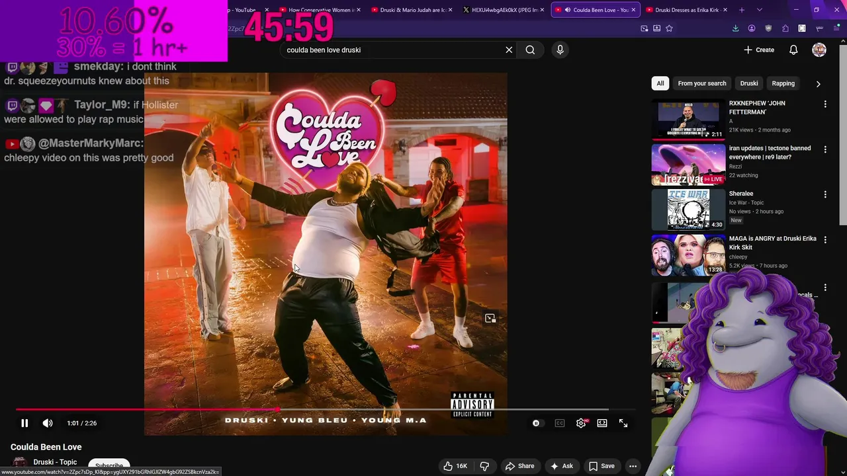This screenshot has width=847, height=476.
Task: Open the Ask AI button
Action: pos(562,466)
